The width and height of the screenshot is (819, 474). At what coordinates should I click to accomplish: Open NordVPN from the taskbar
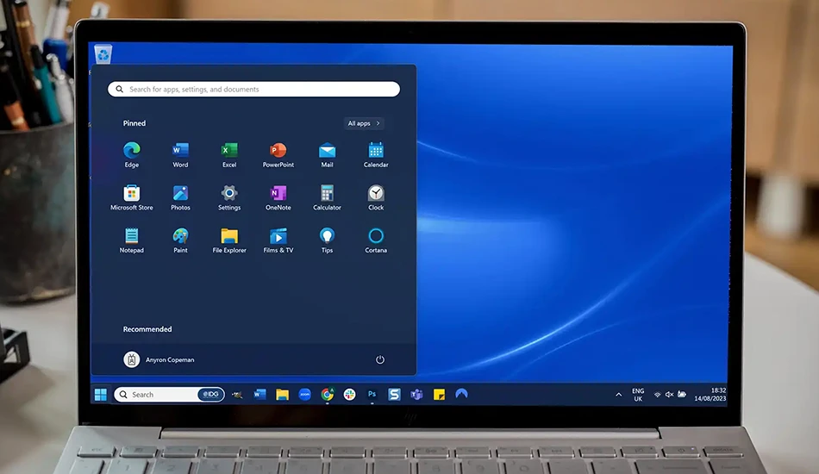(461, 394)
